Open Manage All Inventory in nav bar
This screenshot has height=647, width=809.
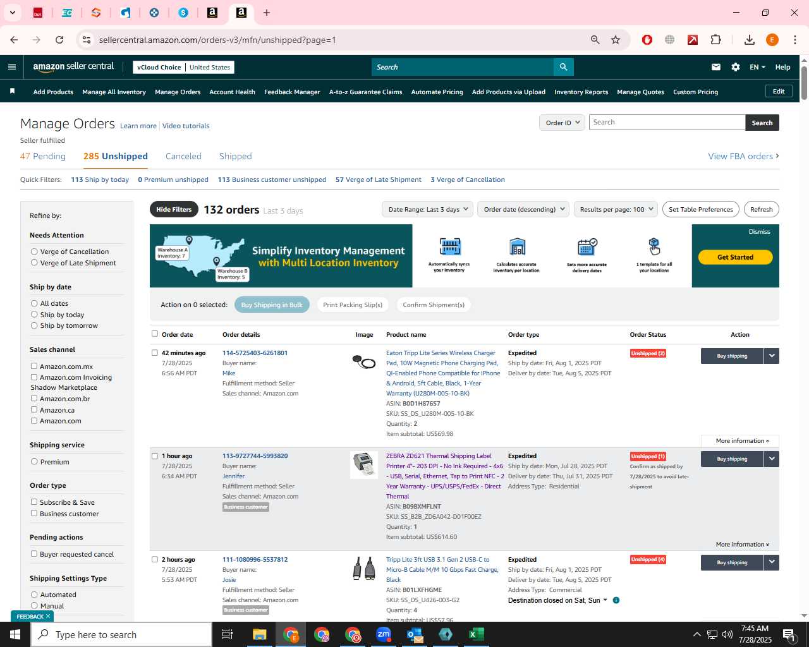pos(114,92)
